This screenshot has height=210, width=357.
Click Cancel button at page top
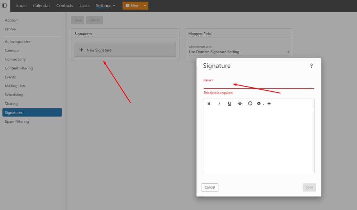pos(94,20)
